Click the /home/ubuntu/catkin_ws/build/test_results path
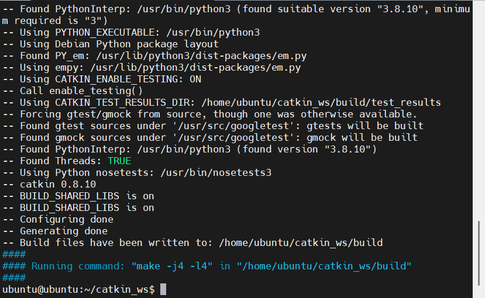 coord(321,102)
